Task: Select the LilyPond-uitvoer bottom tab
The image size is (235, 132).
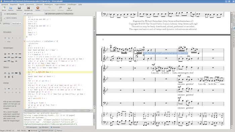Action: click(x=46, y=131)
